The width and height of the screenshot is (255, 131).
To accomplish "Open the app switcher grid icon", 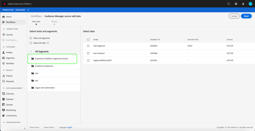I will 229,4.
